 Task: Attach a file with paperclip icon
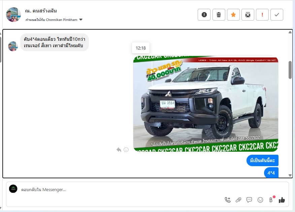pos(238,200)
